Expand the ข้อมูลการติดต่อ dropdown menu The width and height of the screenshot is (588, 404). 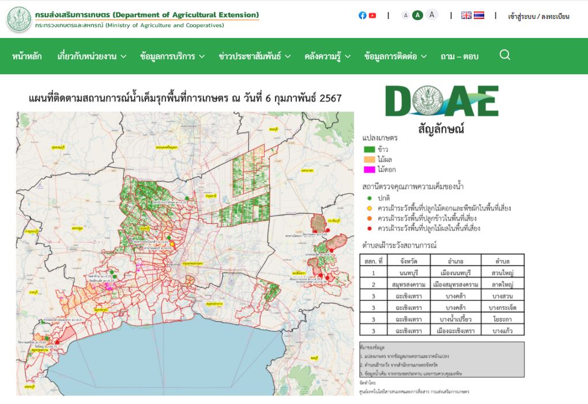(395, 56)
